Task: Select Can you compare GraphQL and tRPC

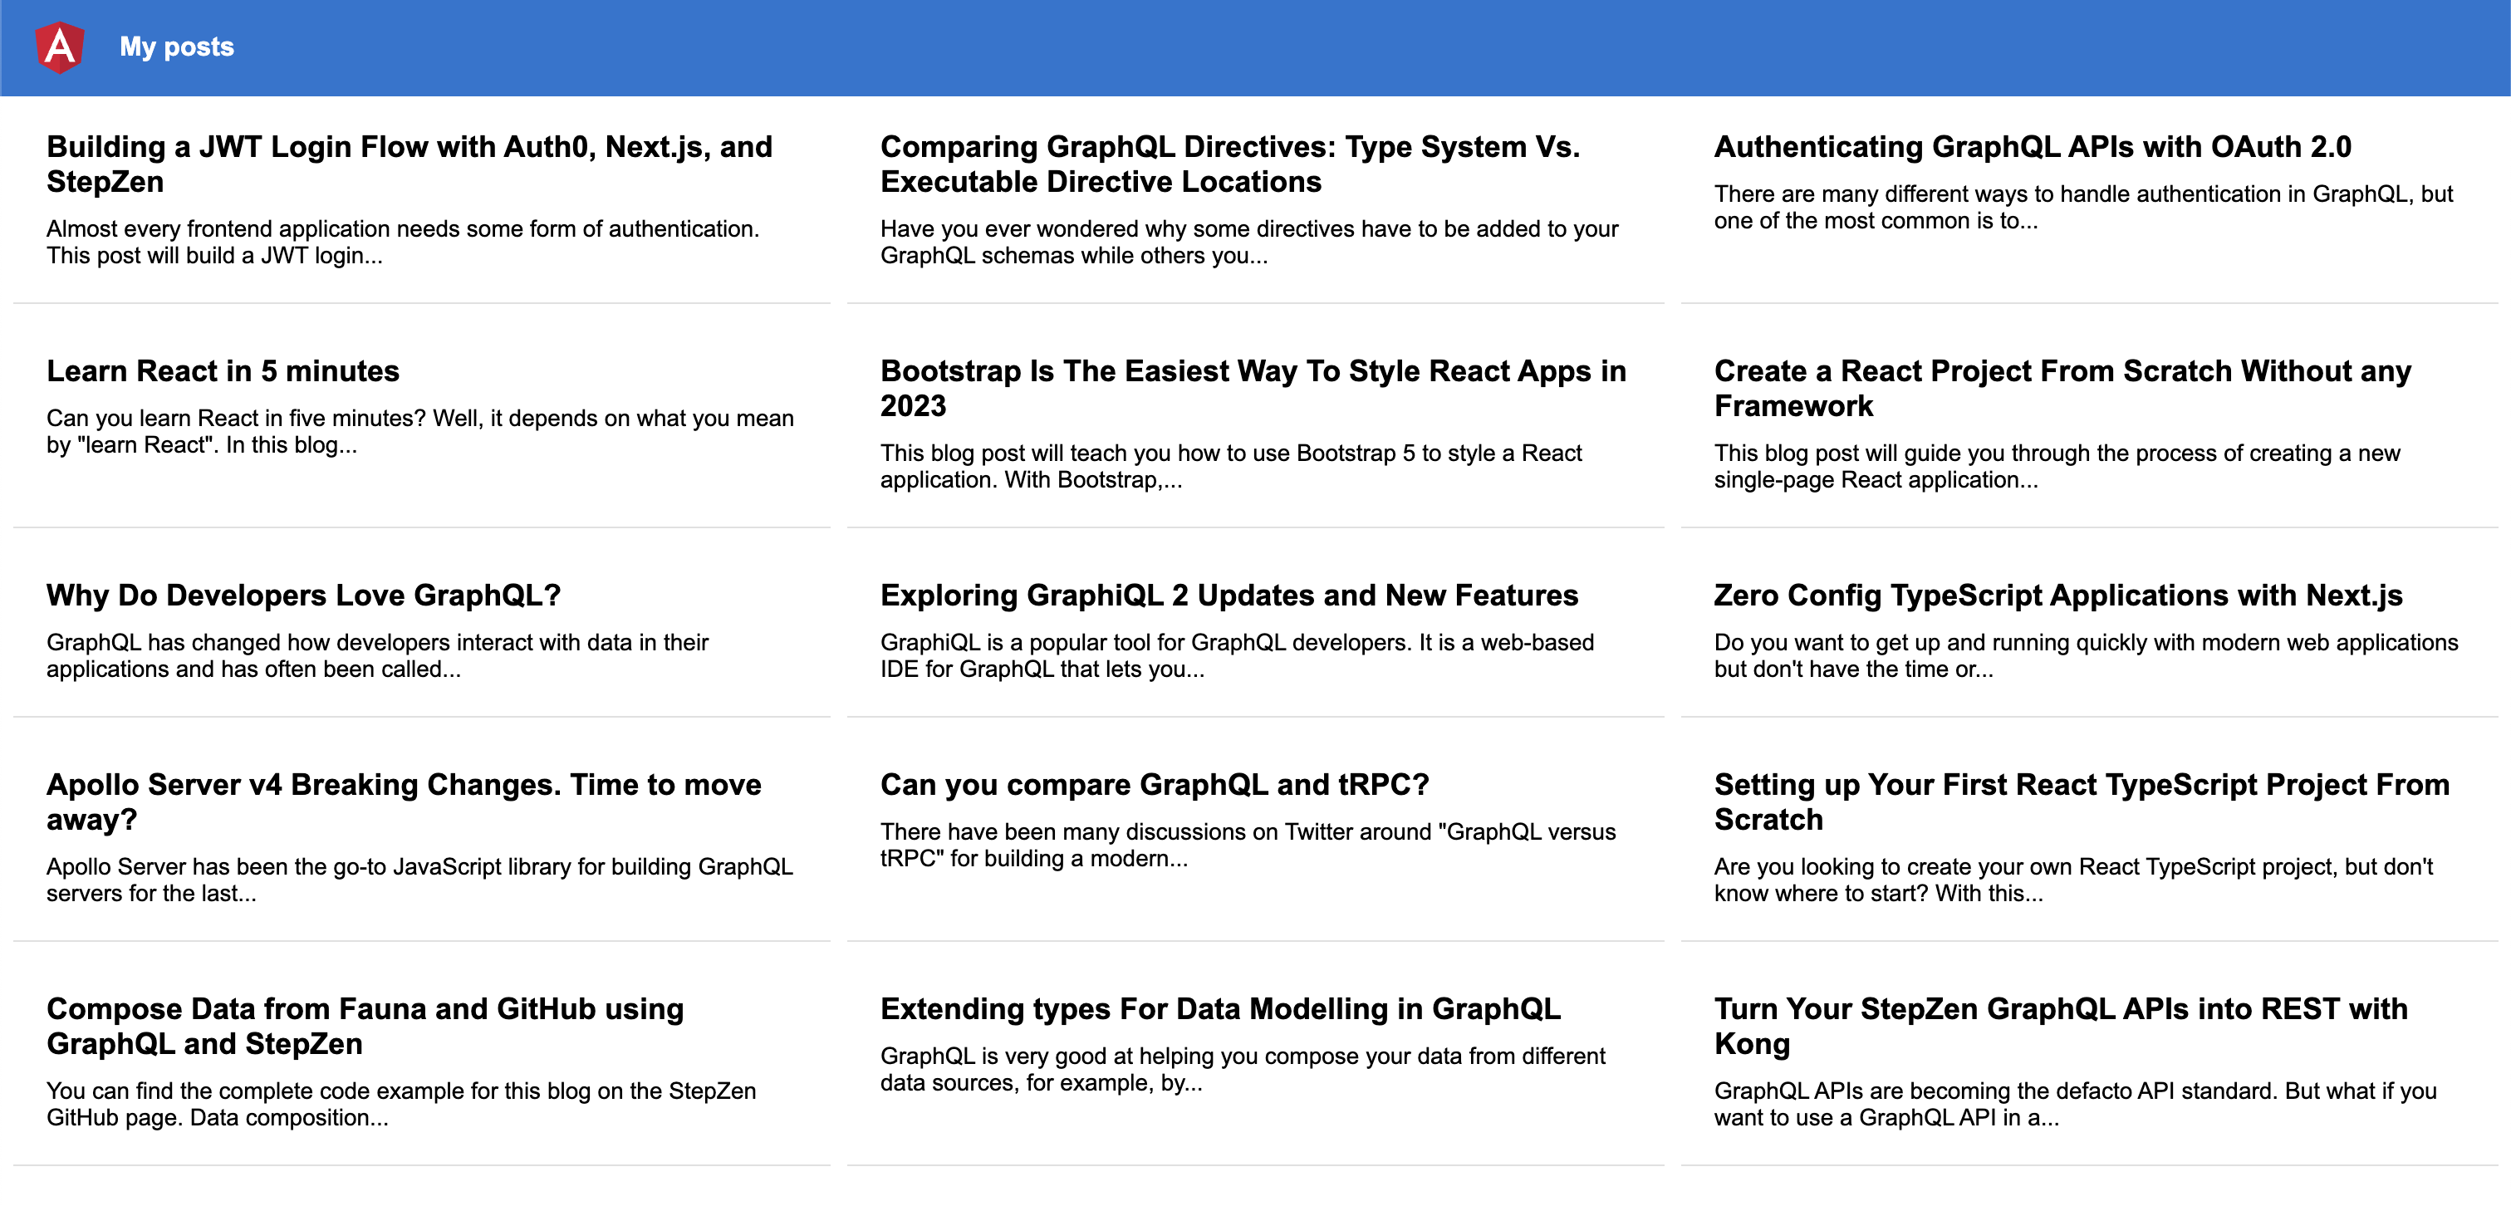Action: 1154,784
